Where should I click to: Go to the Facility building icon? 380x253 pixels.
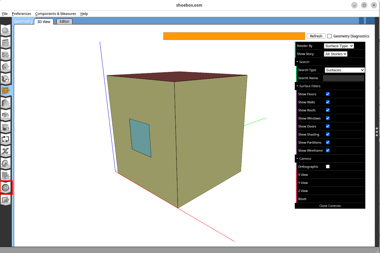click(6, 103)
